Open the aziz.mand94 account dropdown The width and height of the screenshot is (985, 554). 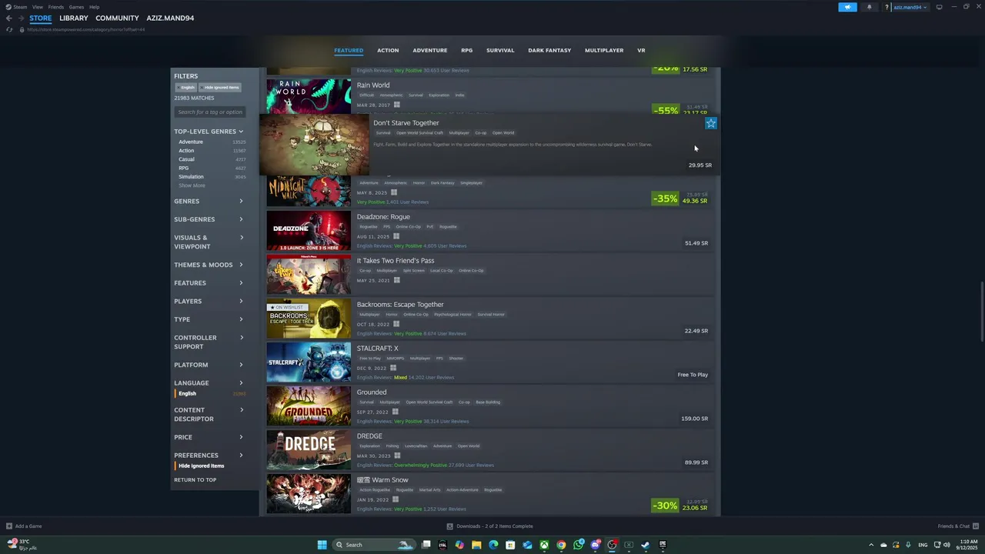[910, 7]
